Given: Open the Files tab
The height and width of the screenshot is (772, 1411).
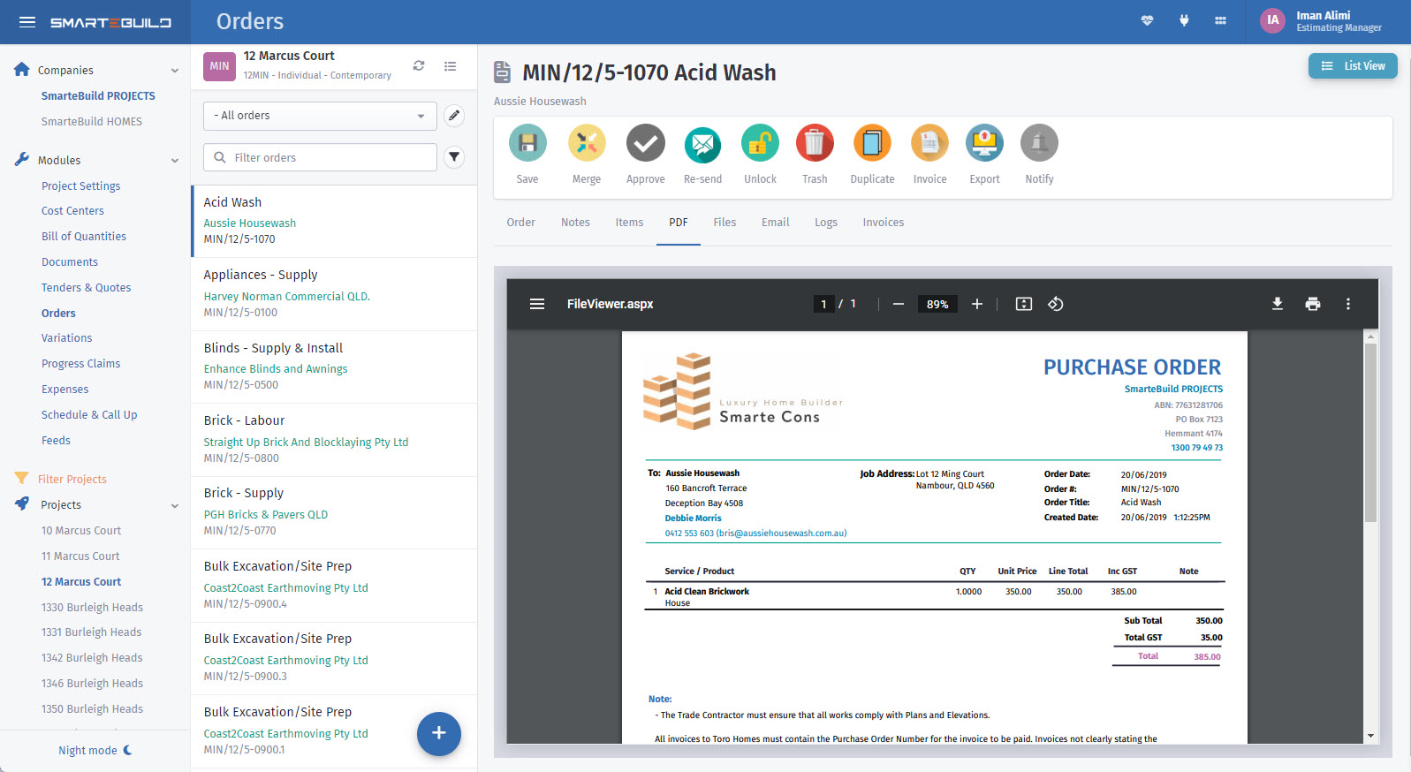Looking at the screenshot, I should point(724,223).
